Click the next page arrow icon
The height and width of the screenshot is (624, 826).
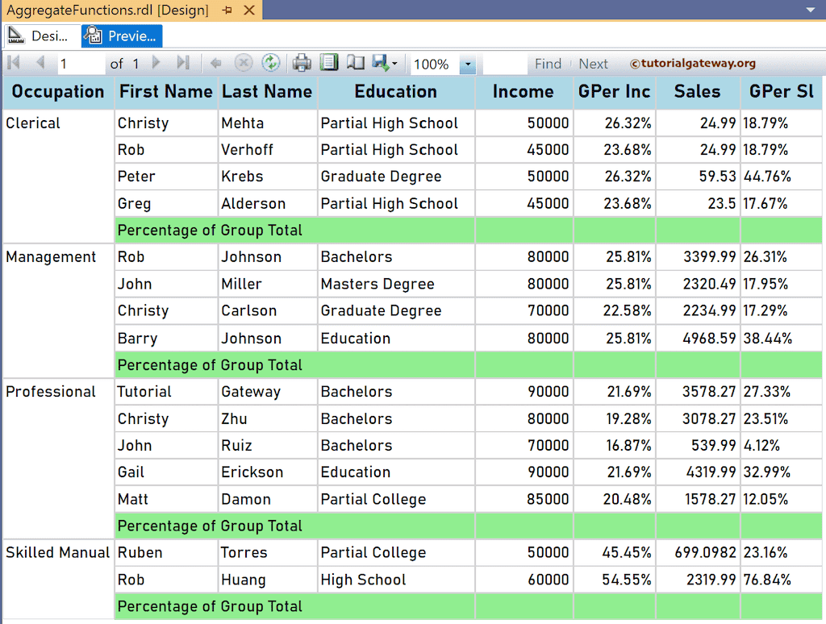(x=155, y=63)
